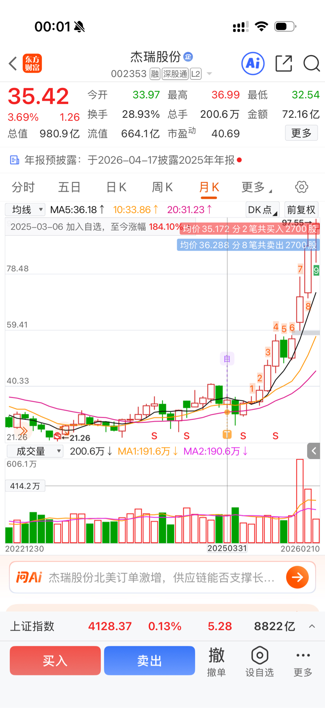
Task: Tap the stock name 杰瑞股份
Action: click(x=155, y=56)
